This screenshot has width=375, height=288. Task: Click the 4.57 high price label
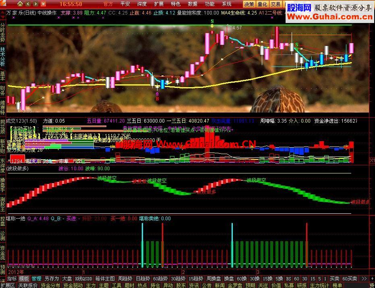(237, 28)
